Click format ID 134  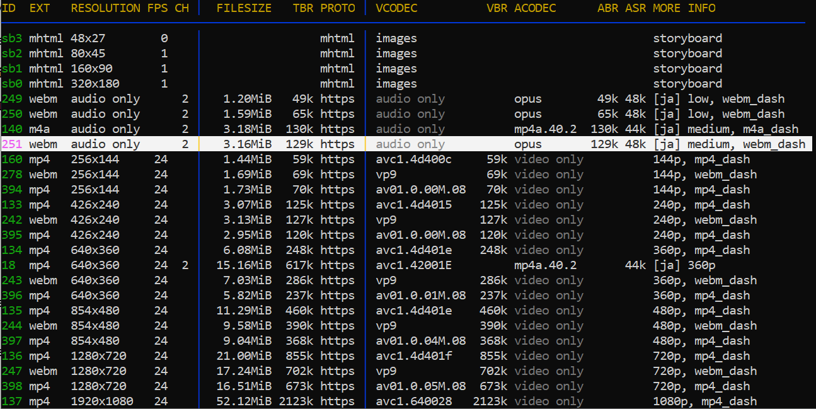[x=12, y=250]
